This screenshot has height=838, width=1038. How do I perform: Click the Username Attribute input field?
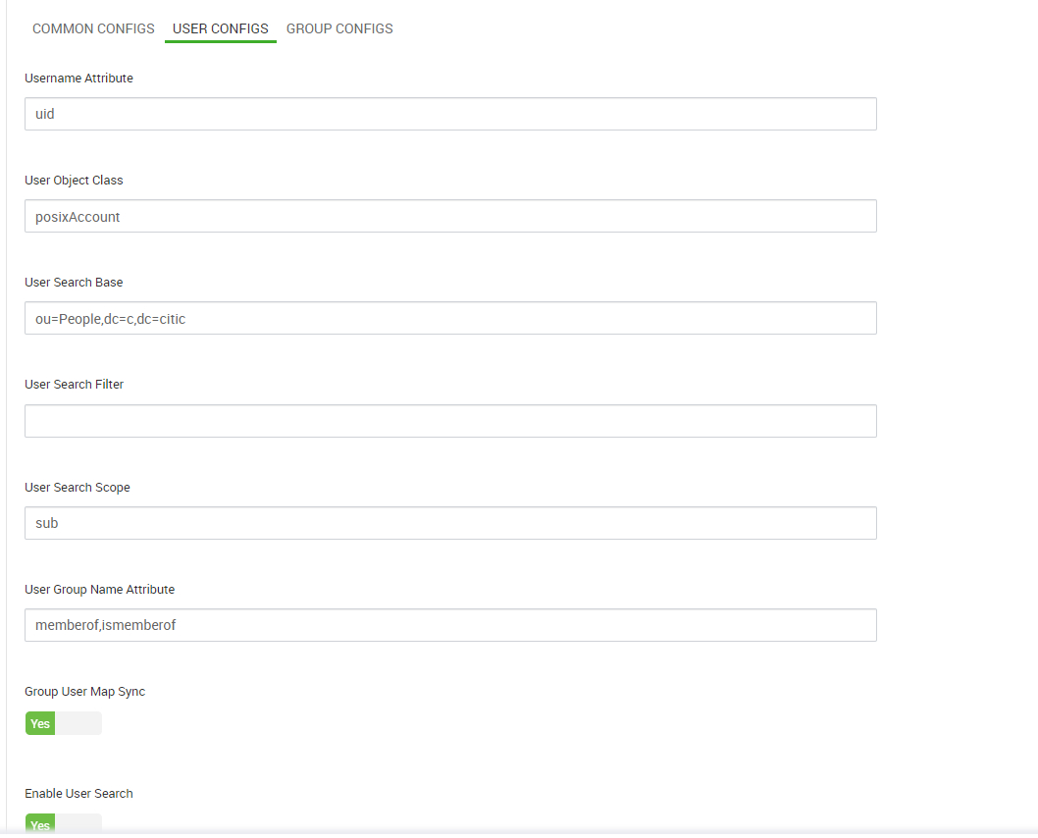(x=450, y=114)
